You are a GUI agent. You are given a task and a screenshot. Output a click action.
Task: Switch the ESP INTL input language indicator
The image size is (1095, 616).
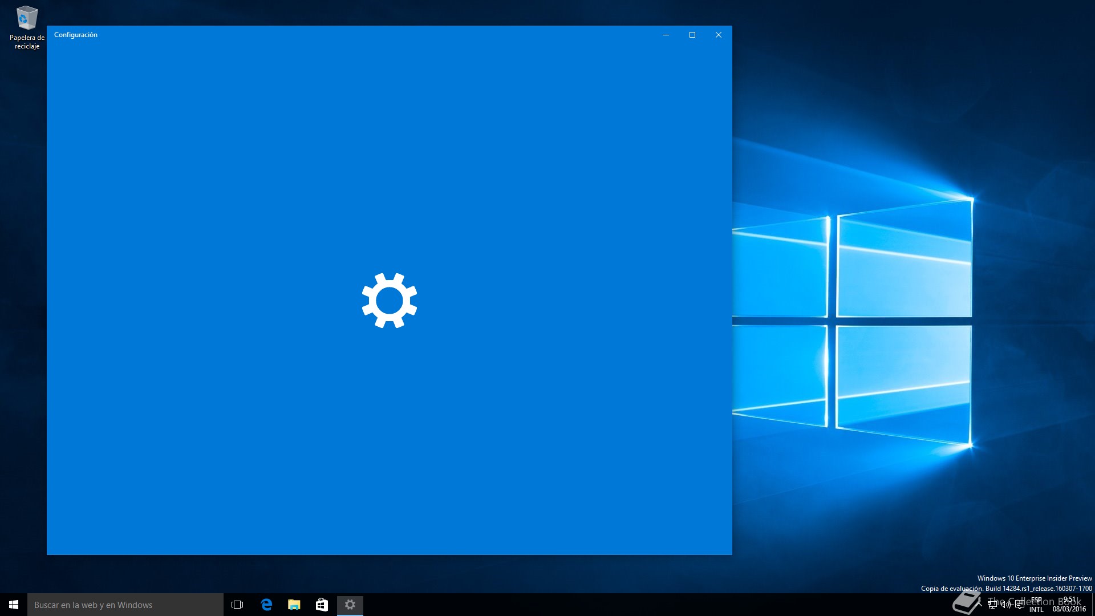click(x=1036, y=605)
